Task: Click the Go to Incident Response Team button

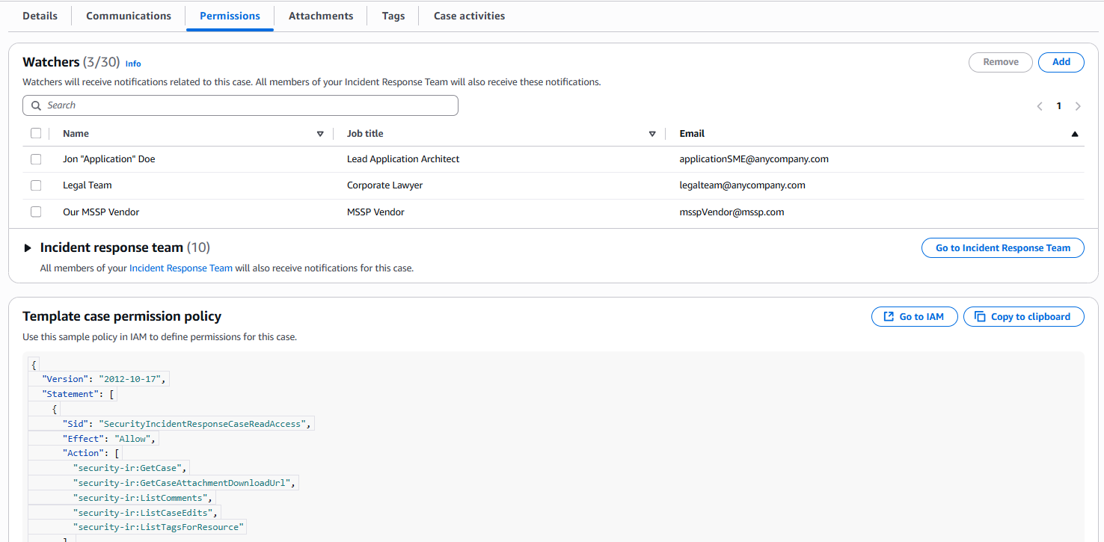Action: tap(1003, 248)
